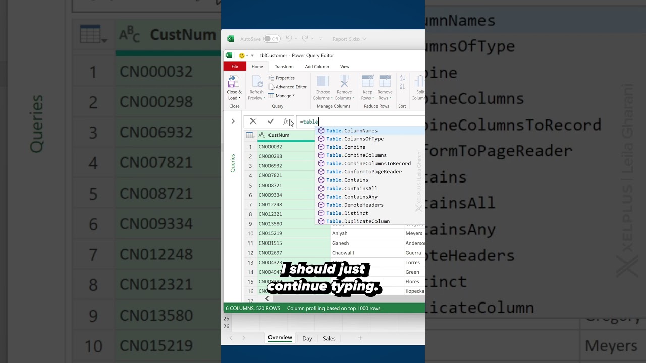Add a new sheet with plus
Image resolution: width=646 pixels, height=363 pixels.
[x=360, y=338]
